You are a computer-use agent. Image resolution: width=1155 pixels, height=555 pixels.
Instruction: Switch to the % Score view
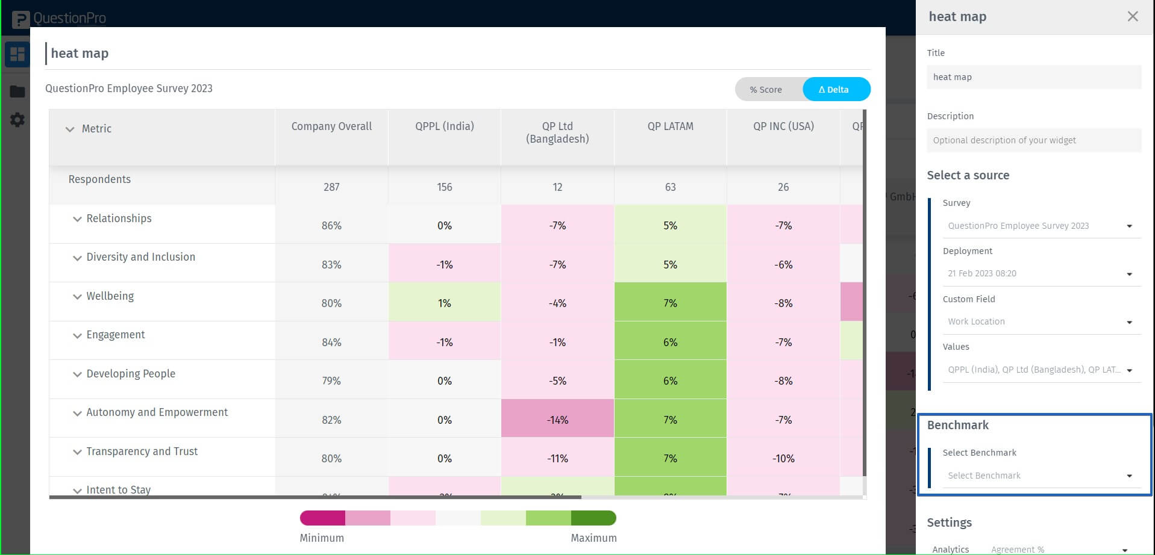click(765, 89)
